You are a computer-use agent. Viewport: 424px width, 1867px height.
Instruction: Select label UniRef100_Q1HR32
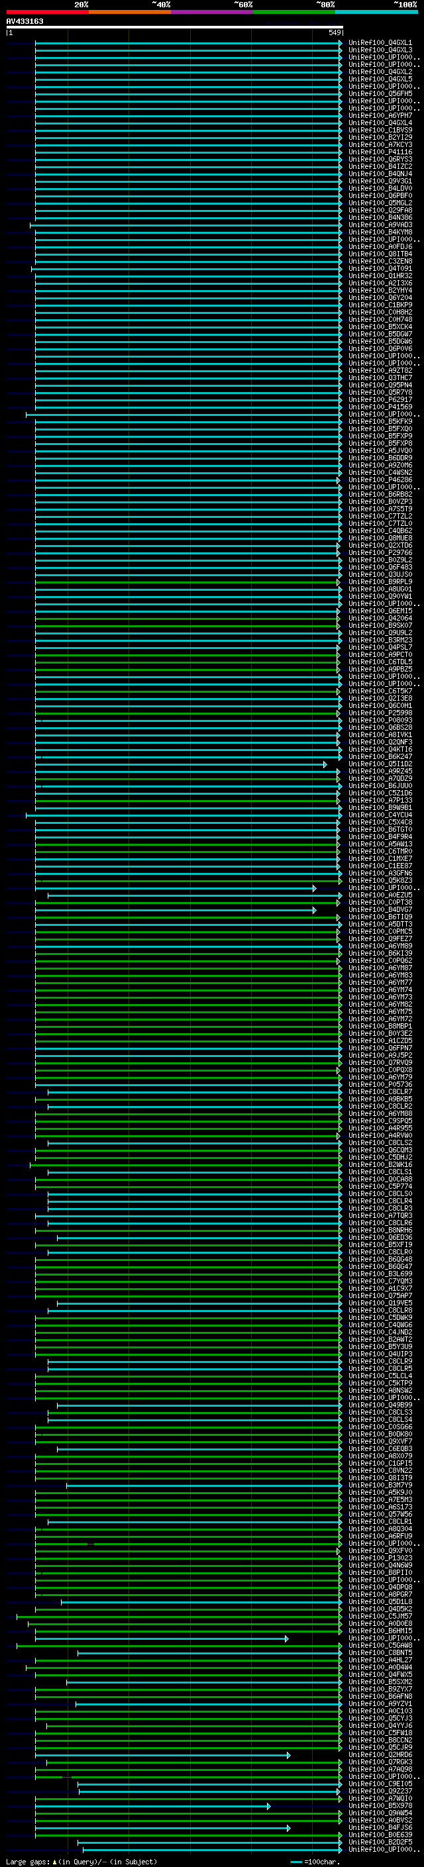pos(380,276)
